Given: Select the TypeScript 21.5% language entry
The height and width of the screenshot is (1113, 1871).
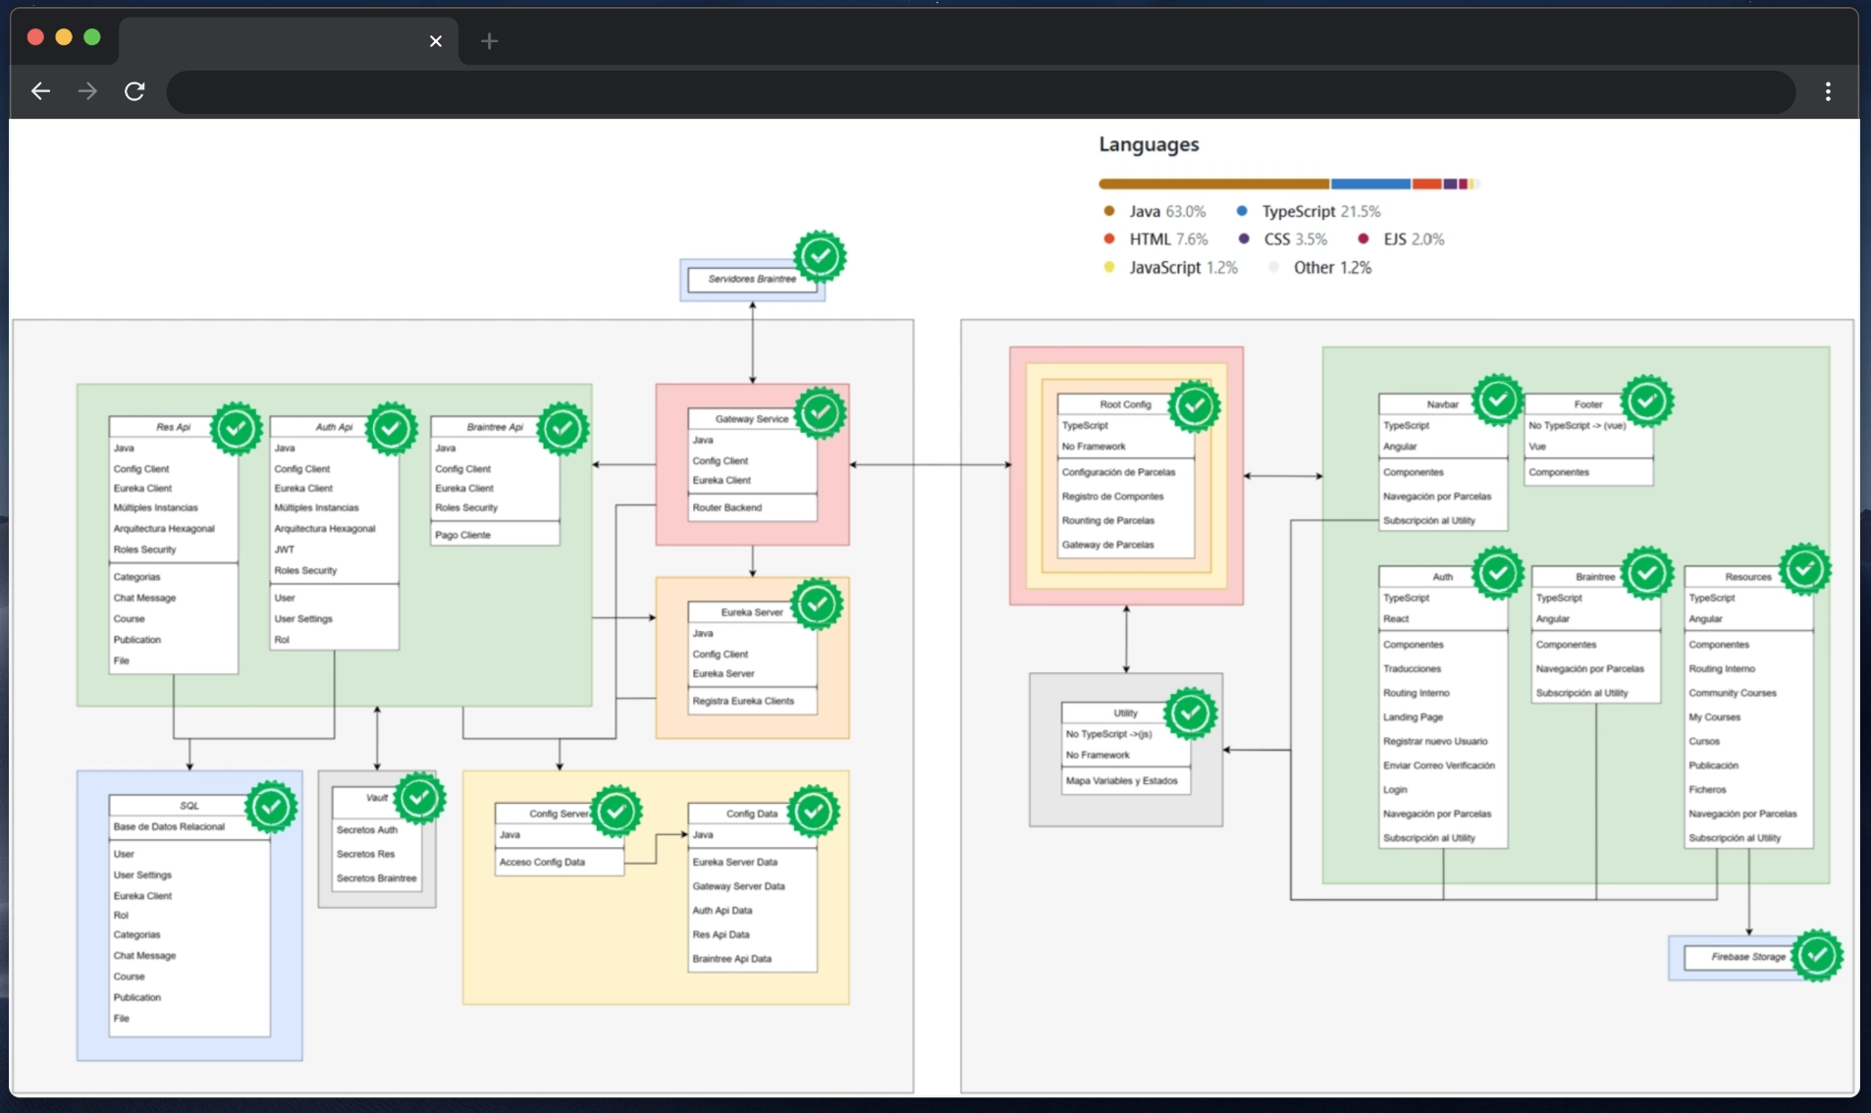Looking at the screenshot, I should tap(1308, 211).
